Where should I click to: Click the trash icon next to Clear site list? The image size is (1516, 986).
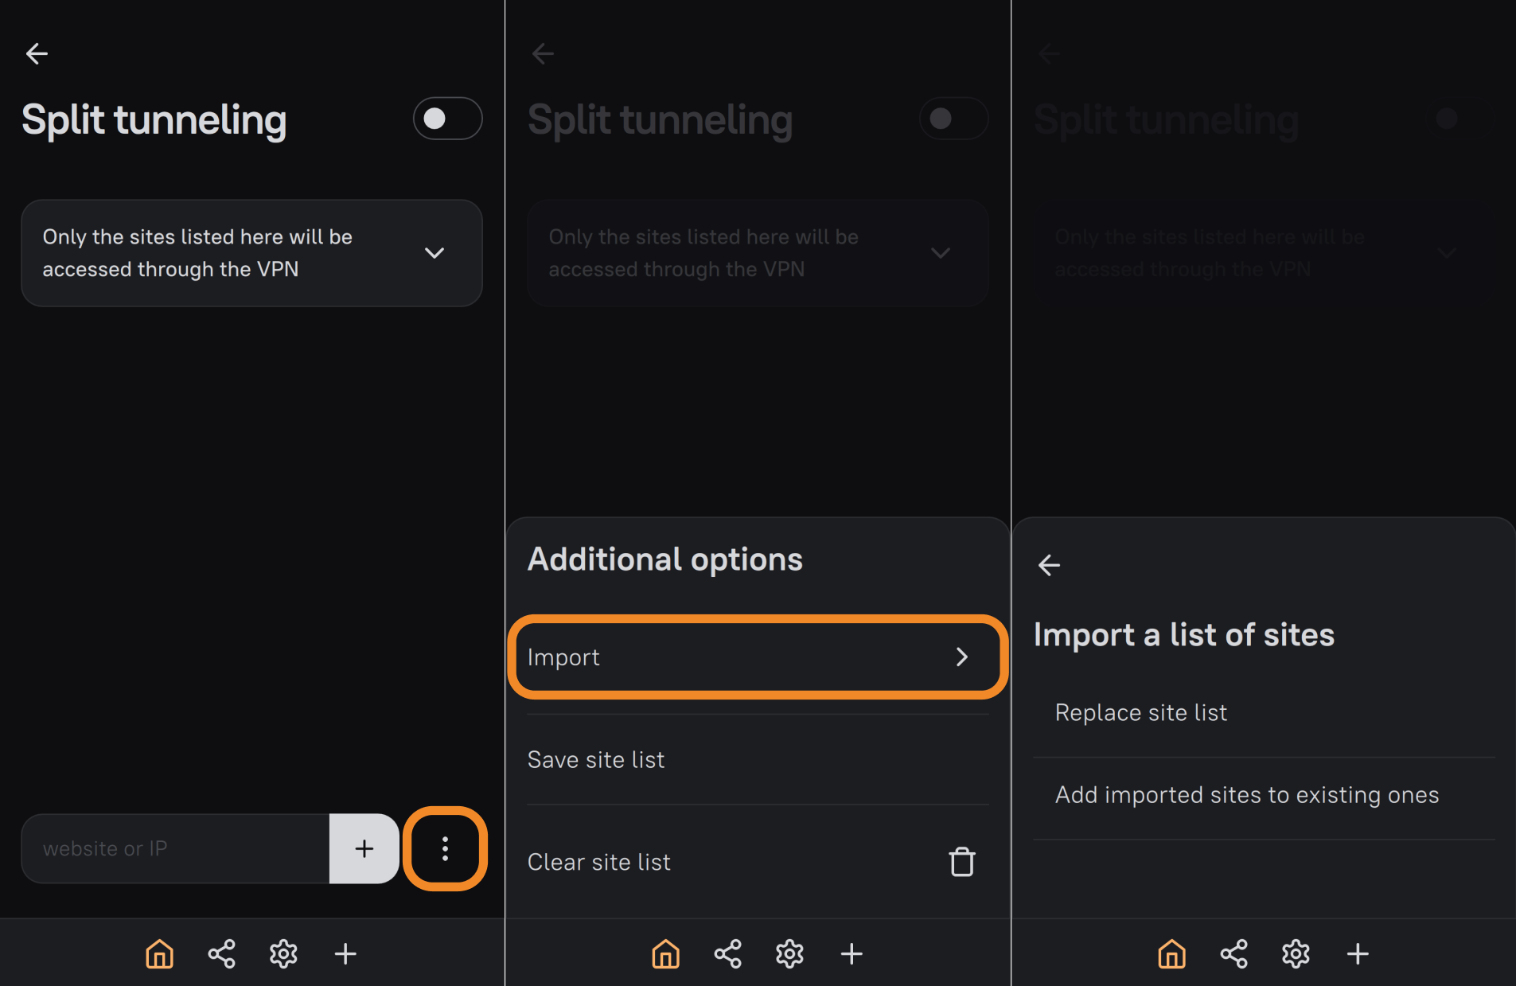pos(961,862)
